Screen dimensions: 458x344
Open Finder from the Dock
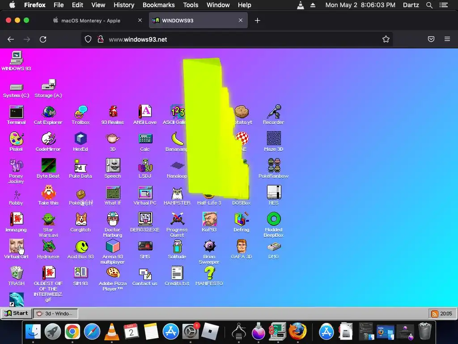tap(33, 331)
